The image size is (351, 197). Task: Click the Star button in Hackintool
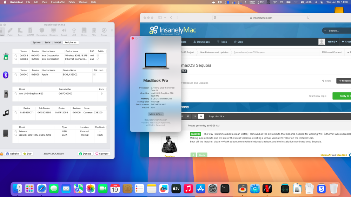point(27,154)
